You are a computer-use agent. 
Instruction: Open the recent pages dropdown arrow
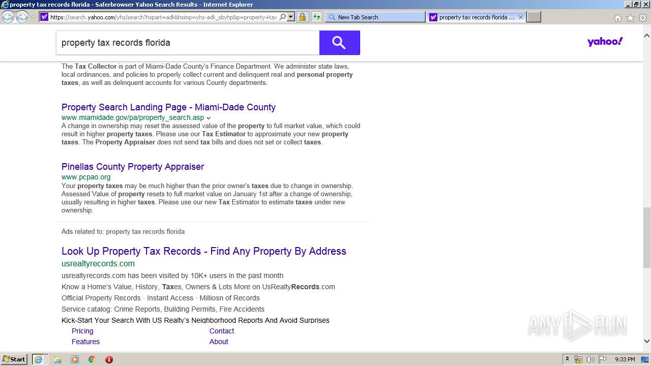point(34,17)
